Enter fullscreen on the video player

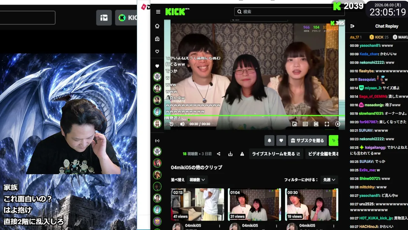point(327,124)
